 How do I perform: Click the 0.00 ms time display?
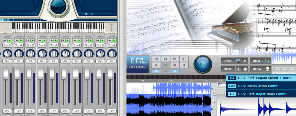pos(138,64)
